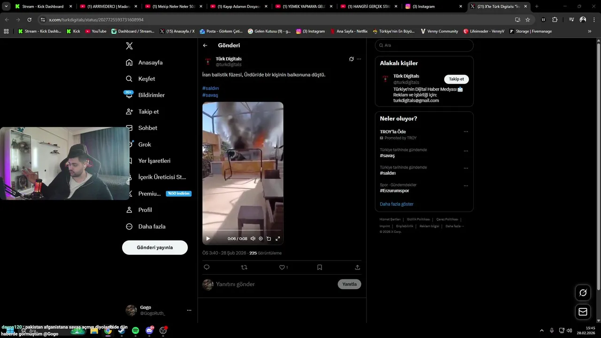The height and width of the screenshot is (338, 601).
Task: Expand video to fullscreen
Action: pyautogui.click(x=277, y=238)
